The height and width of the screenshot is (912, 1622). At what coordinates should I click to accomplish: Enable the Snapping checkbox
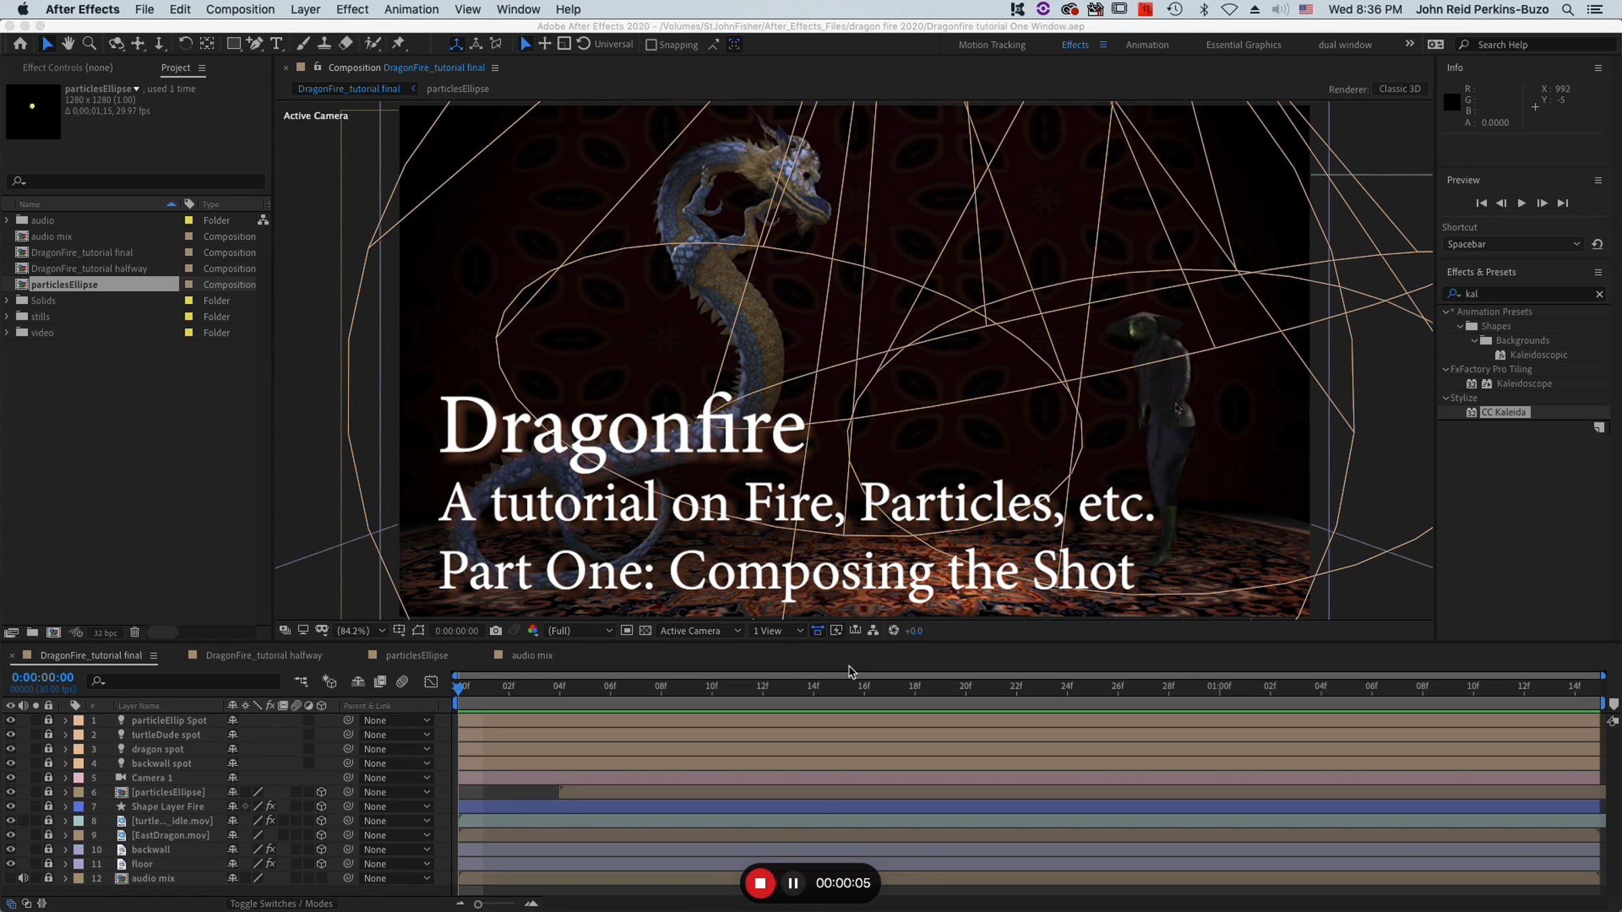point(651,45)
